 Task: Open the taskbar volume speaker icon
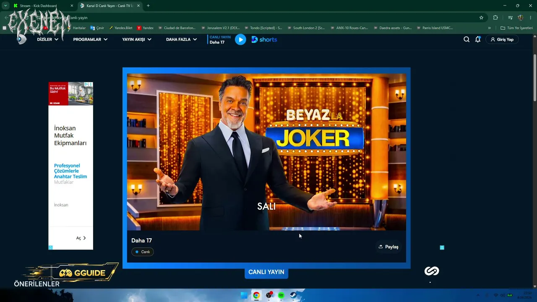click(x=503, y=295)
